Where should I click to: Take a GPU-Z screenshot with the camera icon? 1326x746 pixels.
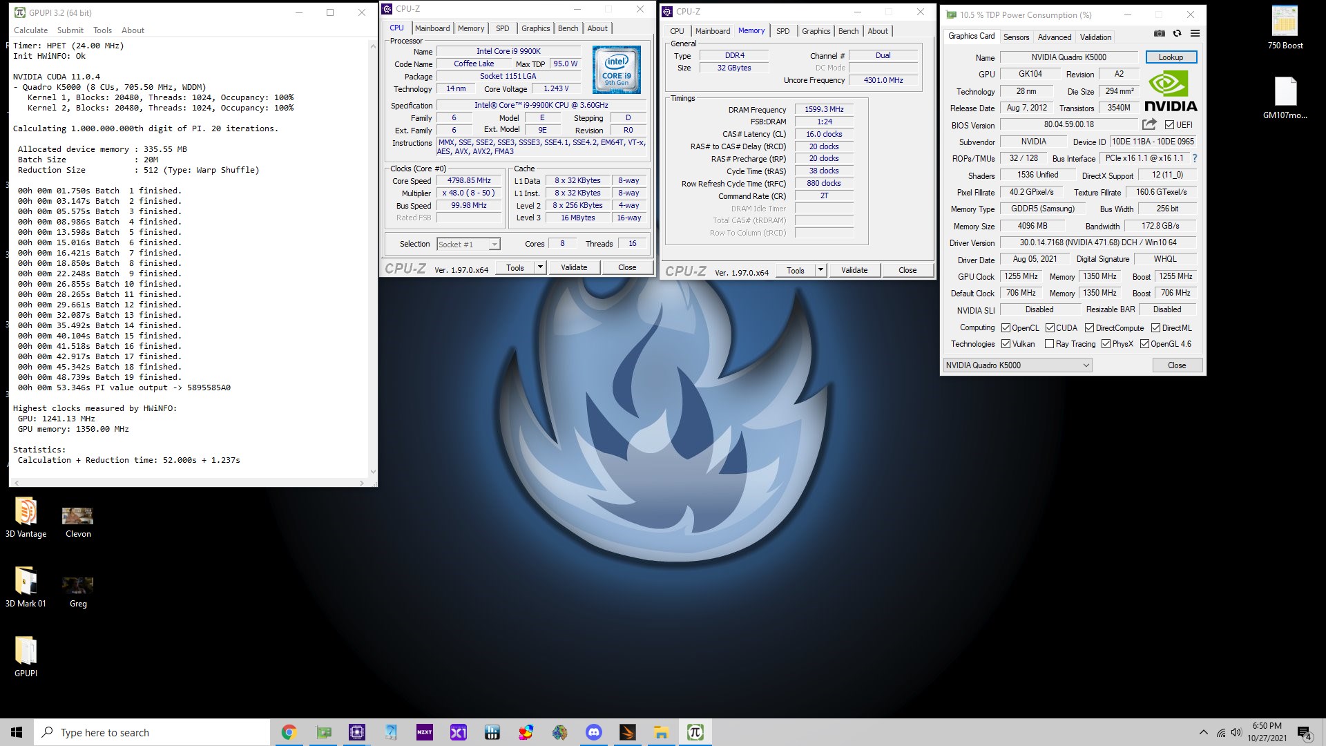click(1160, 33)
